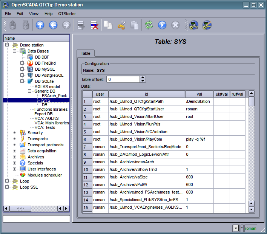Expand the DB MySQL node

(22, 69)
